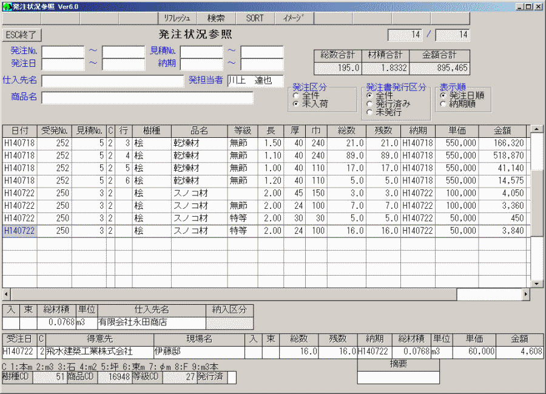
Task: Click the 金額 column header in main grid
Action: tap(502, 131)
